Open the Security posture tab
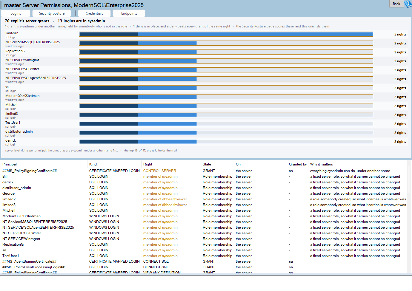The height and width of the screenshot is (291, 412). 52,13
